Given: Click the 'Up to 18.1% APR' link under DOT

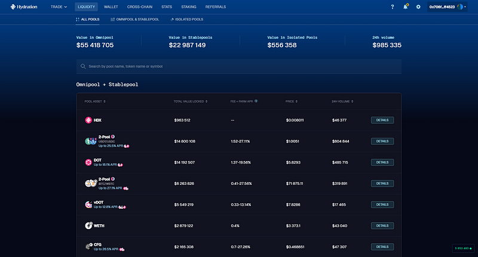Looking at the screenshot, I should click(105, 165).
